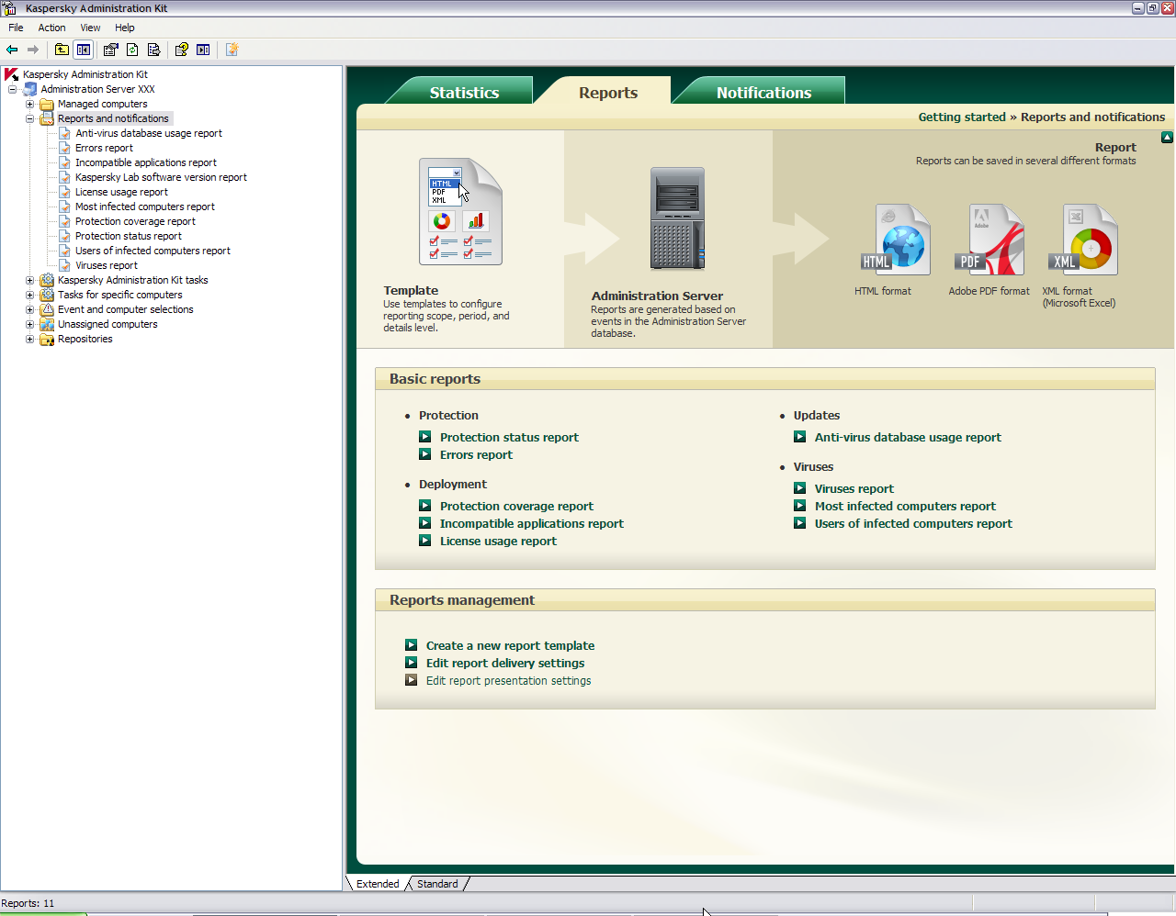Expand Kaspersky Administration Kit tasks node
Viewport: 1176px width, 916px height.
click(29, 280)
